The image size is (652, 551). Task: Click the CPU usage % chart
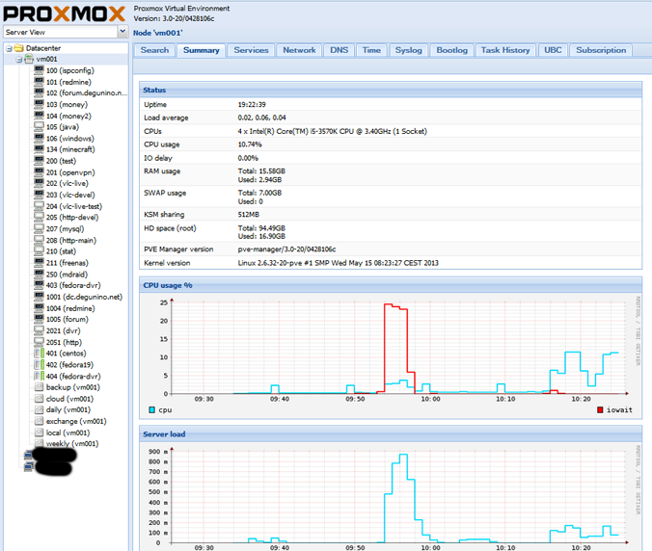(x=390, y=354)
